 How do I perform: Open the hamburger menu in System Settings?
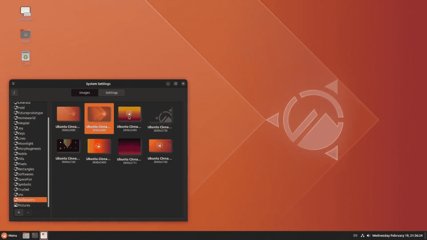coord(13,84)
